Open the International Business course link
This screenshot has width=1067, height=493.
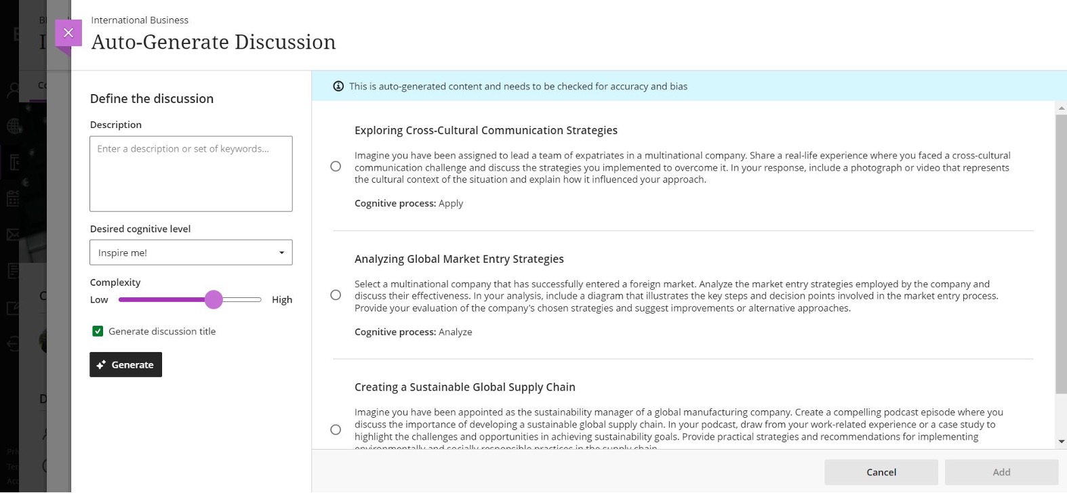[x=140, y=20]
